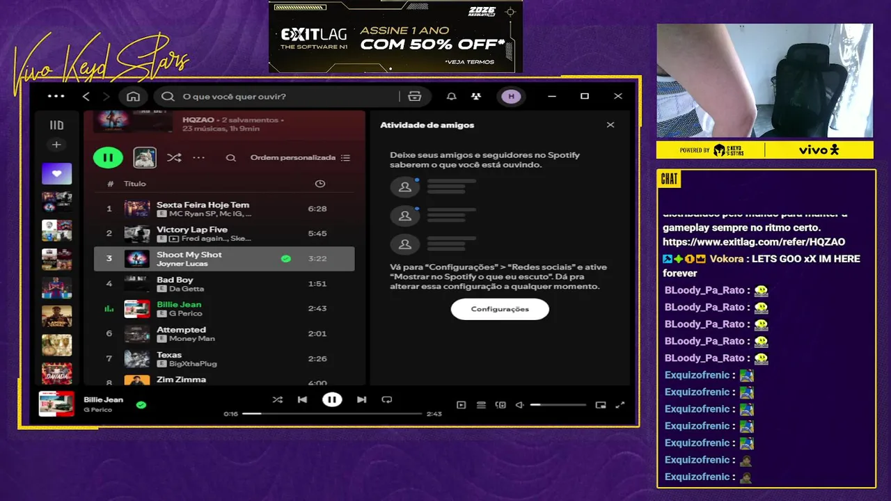Open the exitlag.com referral link in chat
Screen dimensions: 891x501
[x=754, y=242]
